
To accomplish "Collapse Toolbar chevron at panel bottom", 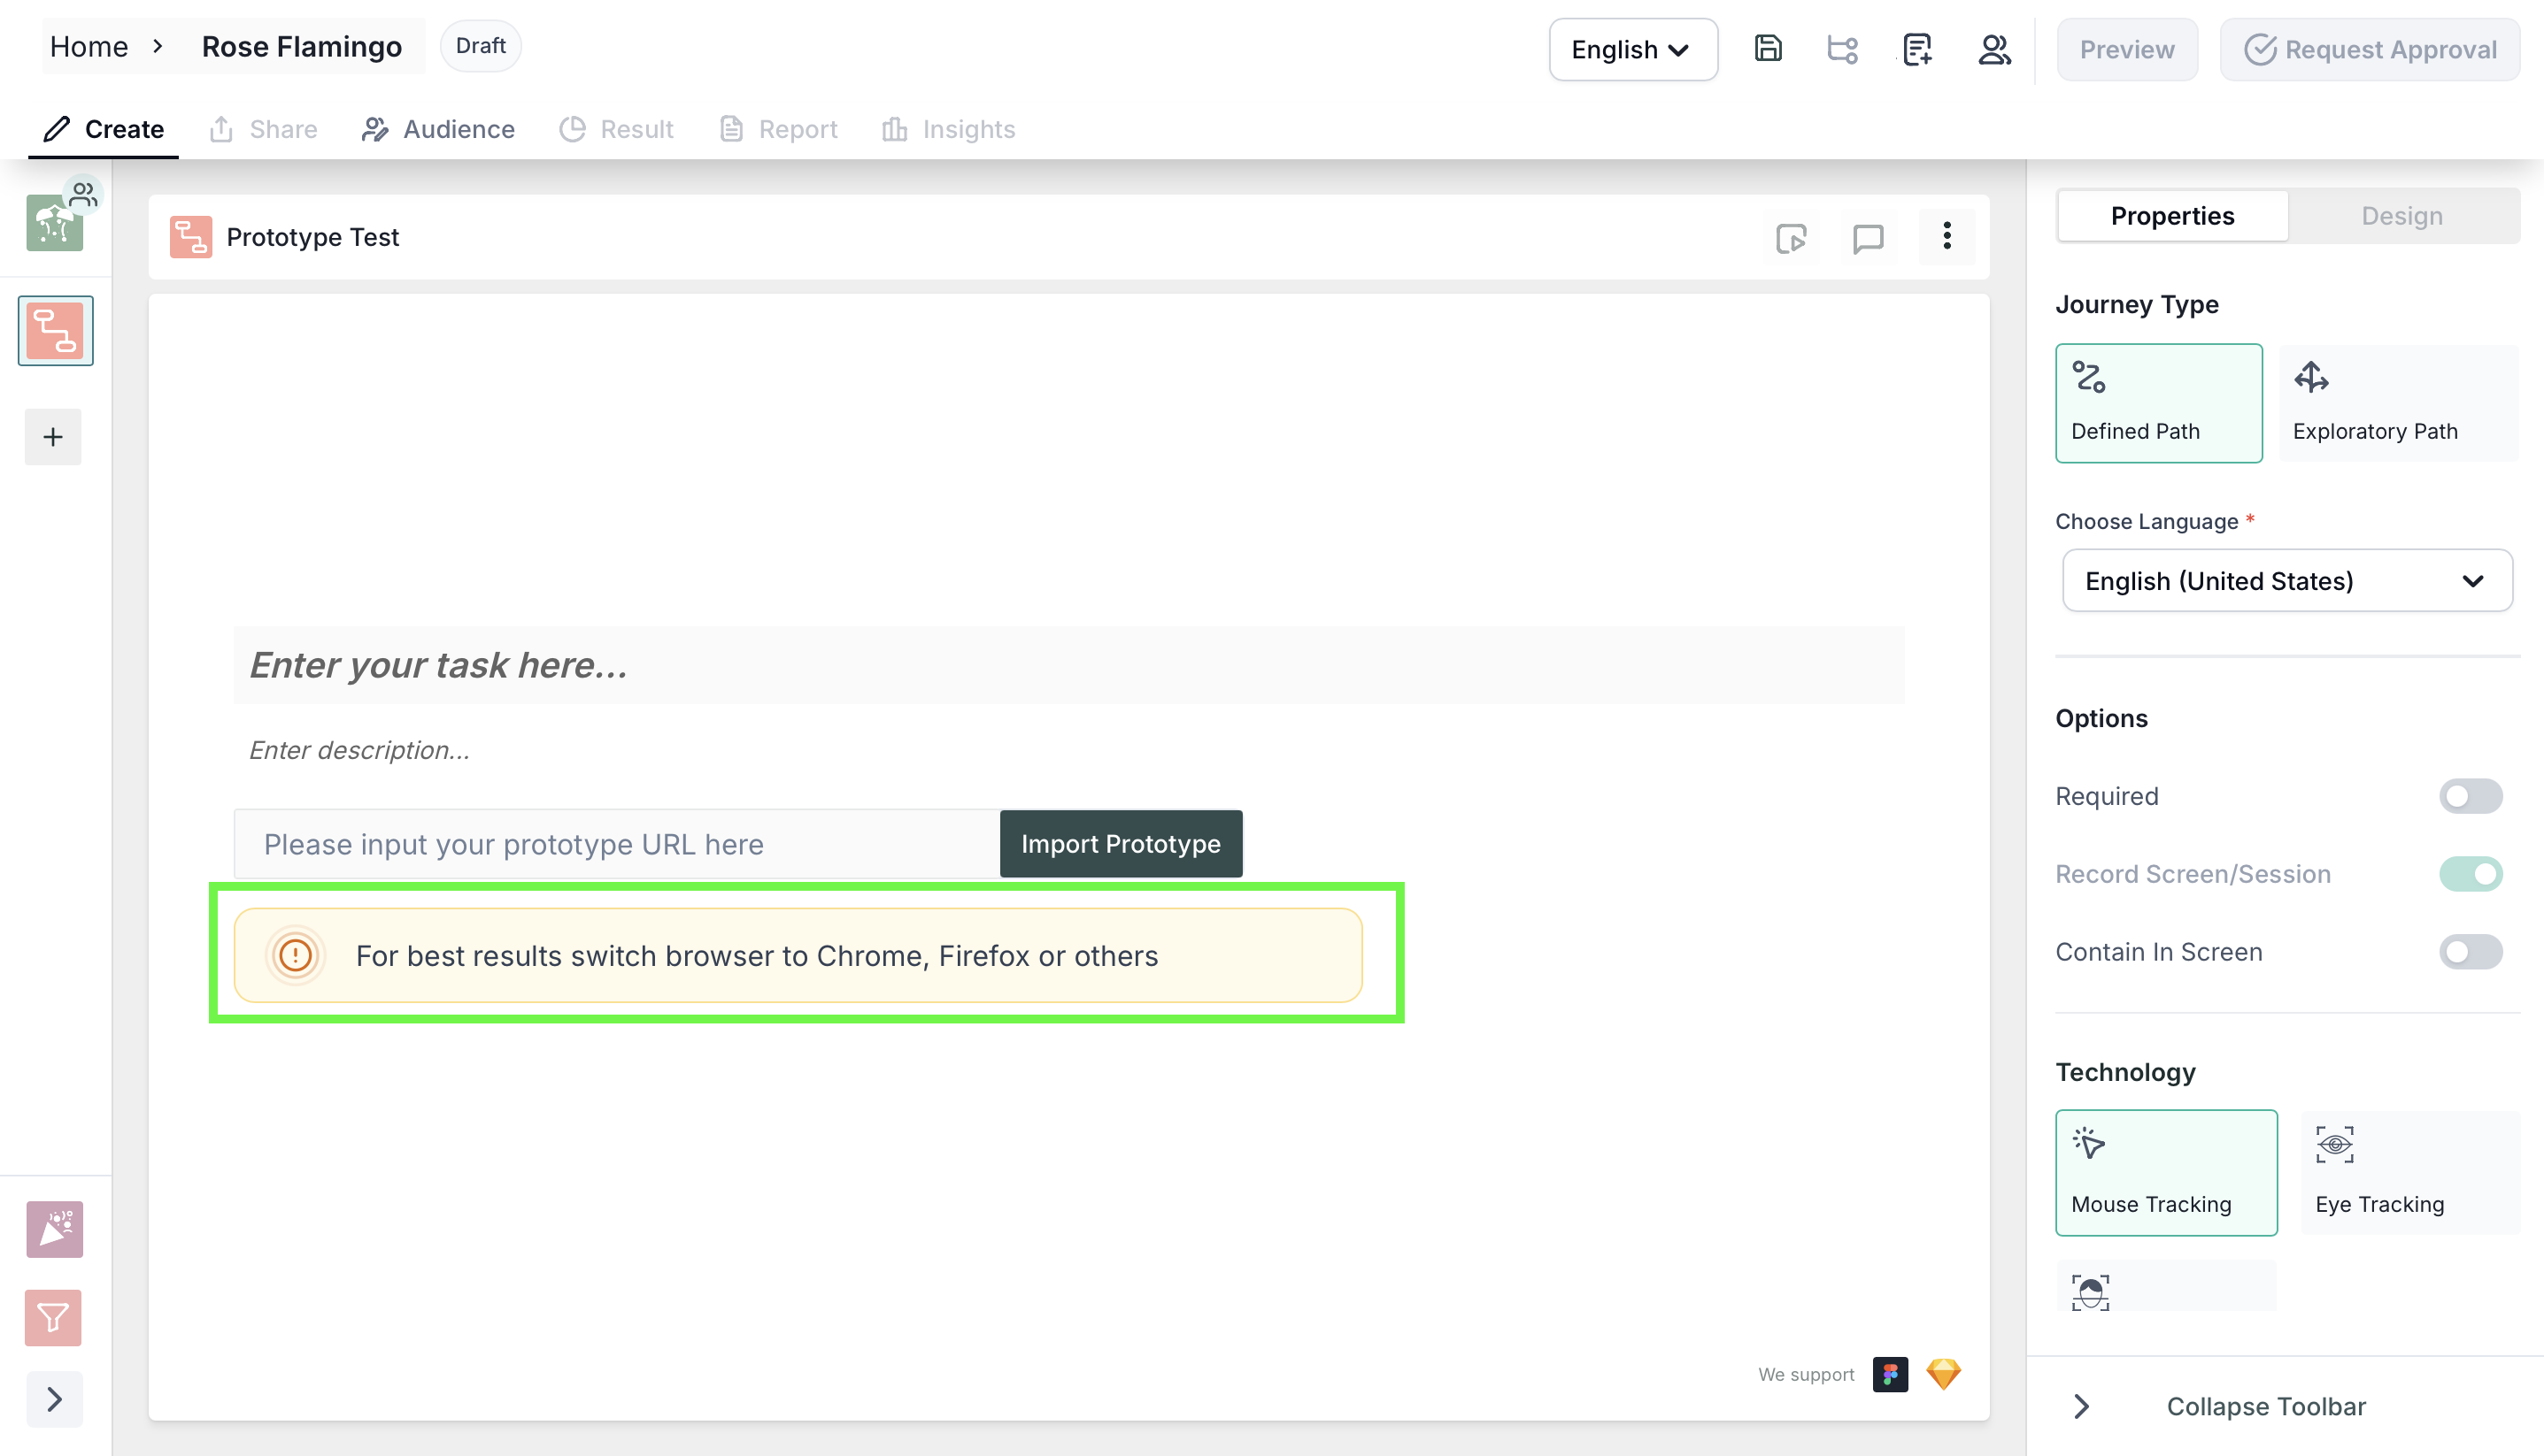I will click(2082, 1406).
